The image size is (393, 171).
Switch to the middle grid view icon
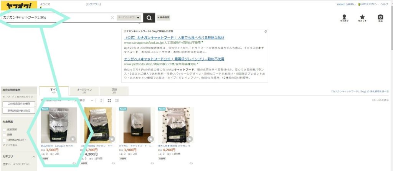109,101
